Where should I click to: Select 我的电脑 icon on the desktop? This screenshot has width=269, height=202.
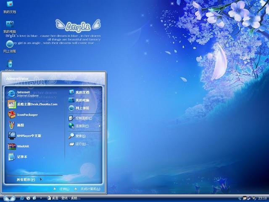click(9, 25)
